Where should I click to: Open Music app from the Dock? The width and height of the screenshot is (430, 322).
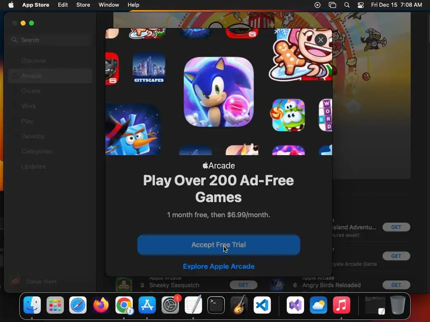click(x=341, y=305)
